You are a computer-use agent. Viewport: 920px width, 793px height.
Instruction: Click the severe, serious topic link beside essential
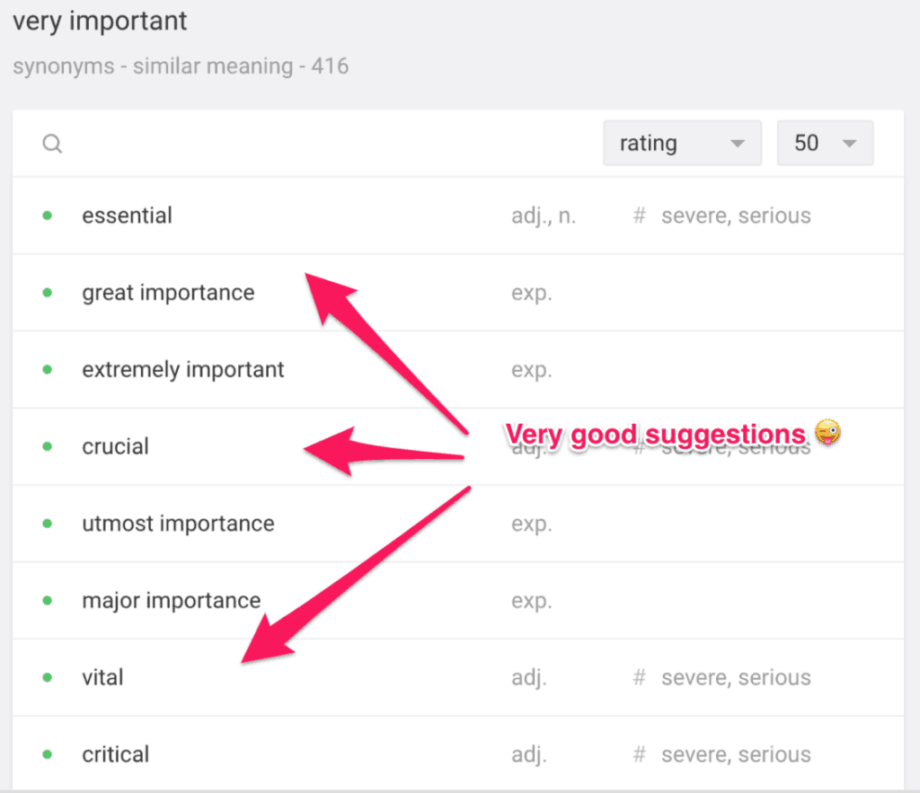(736, 216)
